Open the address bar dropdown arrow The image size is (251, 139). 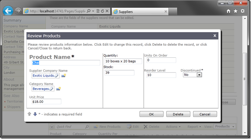(93, 11)
